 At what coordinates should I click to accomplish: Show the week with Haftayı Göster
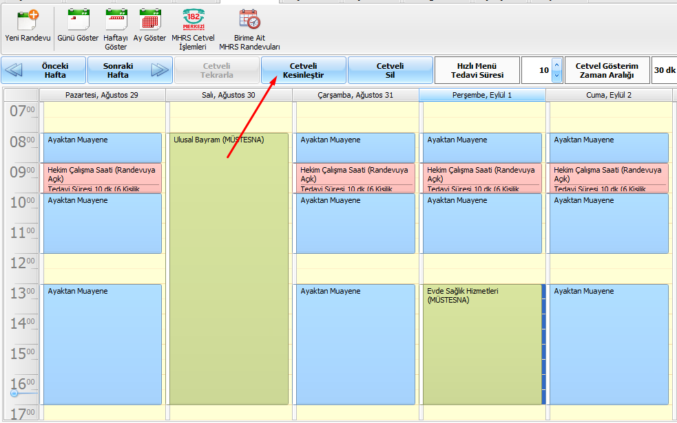116,20
